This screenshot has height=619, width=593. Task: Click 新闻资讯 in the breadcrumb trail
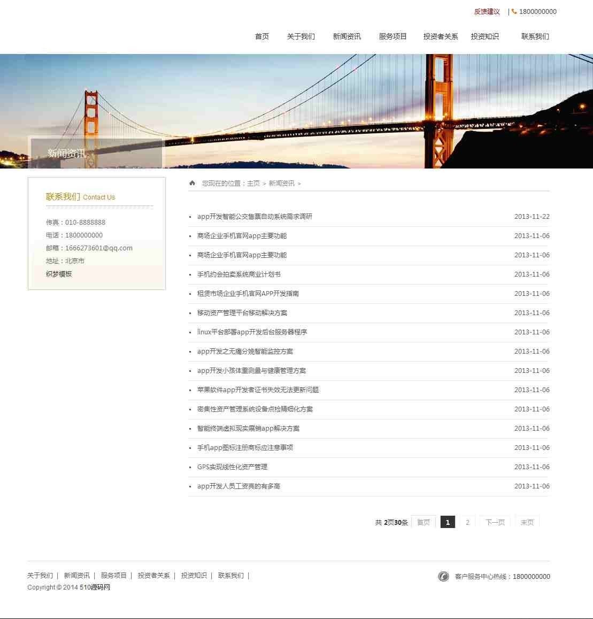click(282, 183)
